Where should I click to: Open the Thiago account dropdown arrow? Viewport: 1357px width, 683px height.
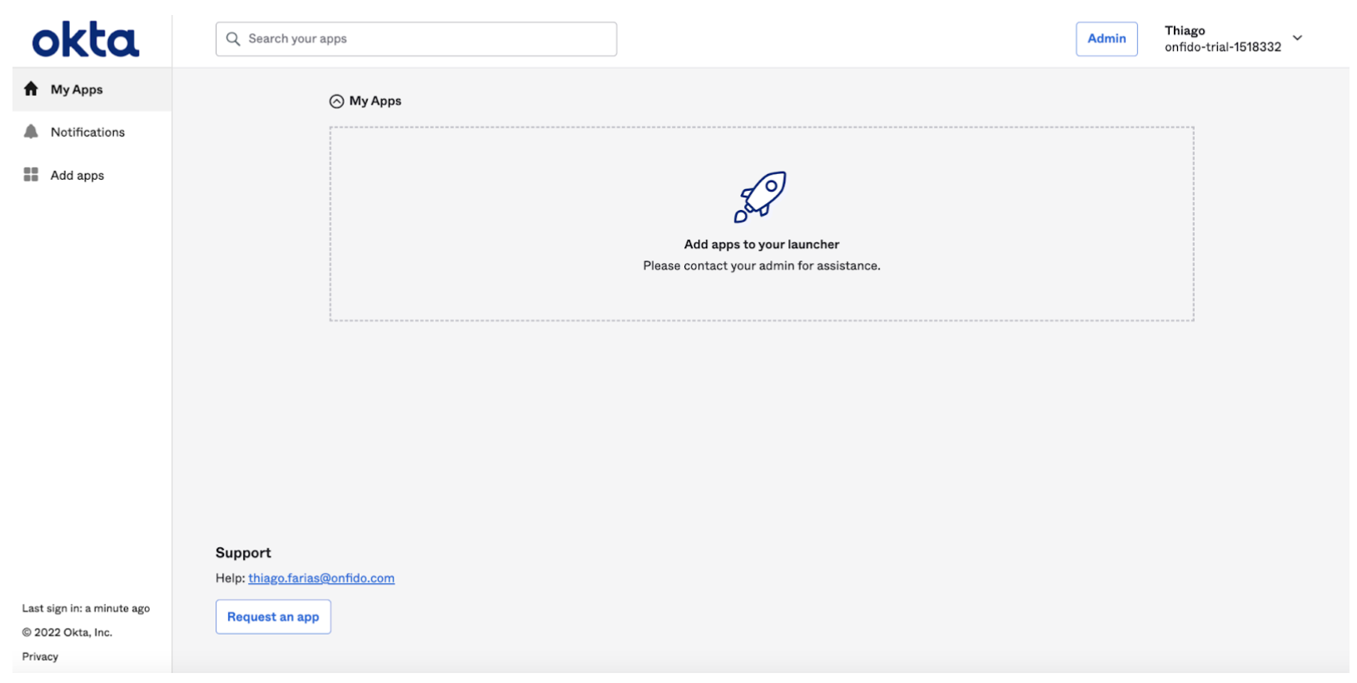pyautogui.click(x=1297, y=38)
